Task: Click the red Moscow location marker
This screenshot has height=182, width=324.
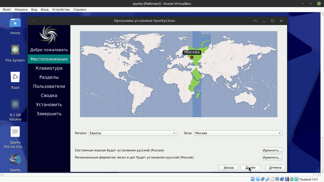Action: point(192,57)
